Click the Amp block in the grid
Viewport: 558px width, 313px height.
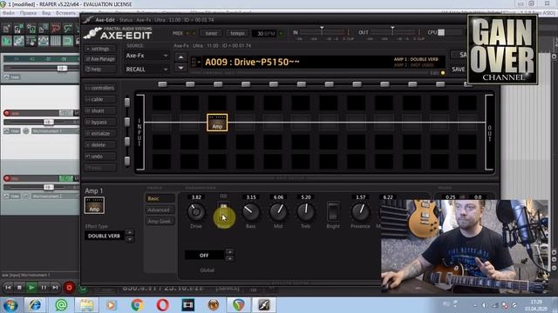(x=217, y=123)
